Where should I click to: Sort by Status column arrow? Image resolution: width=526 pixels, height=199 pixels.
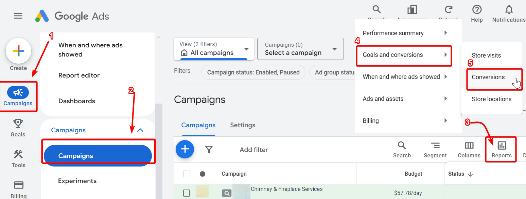pos(471,174)
